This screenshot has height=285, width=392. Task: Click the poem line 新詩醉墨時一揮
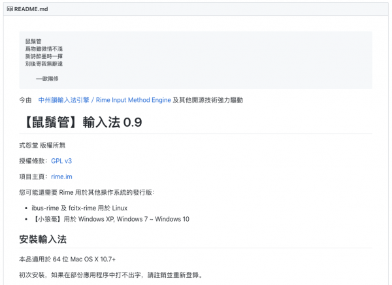tap(44, 56)
